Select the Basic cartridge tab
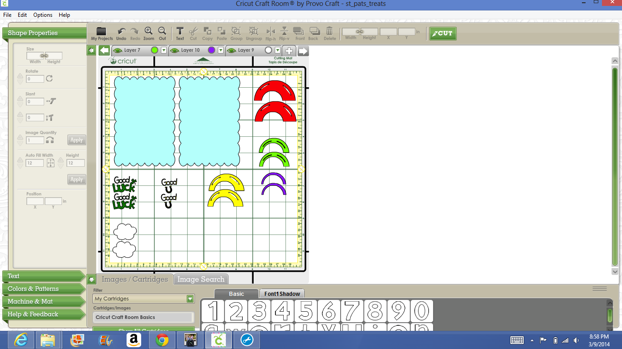 tap(236, 294)
